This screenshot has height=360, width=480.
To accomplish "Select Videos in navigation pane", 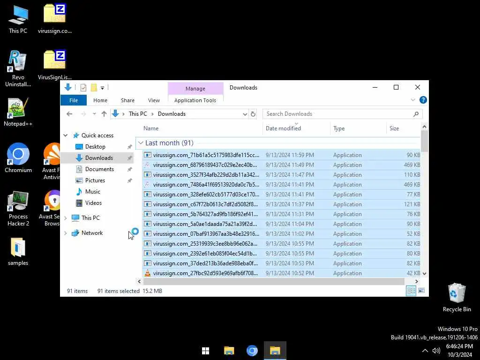I will (x=93, y=203).
